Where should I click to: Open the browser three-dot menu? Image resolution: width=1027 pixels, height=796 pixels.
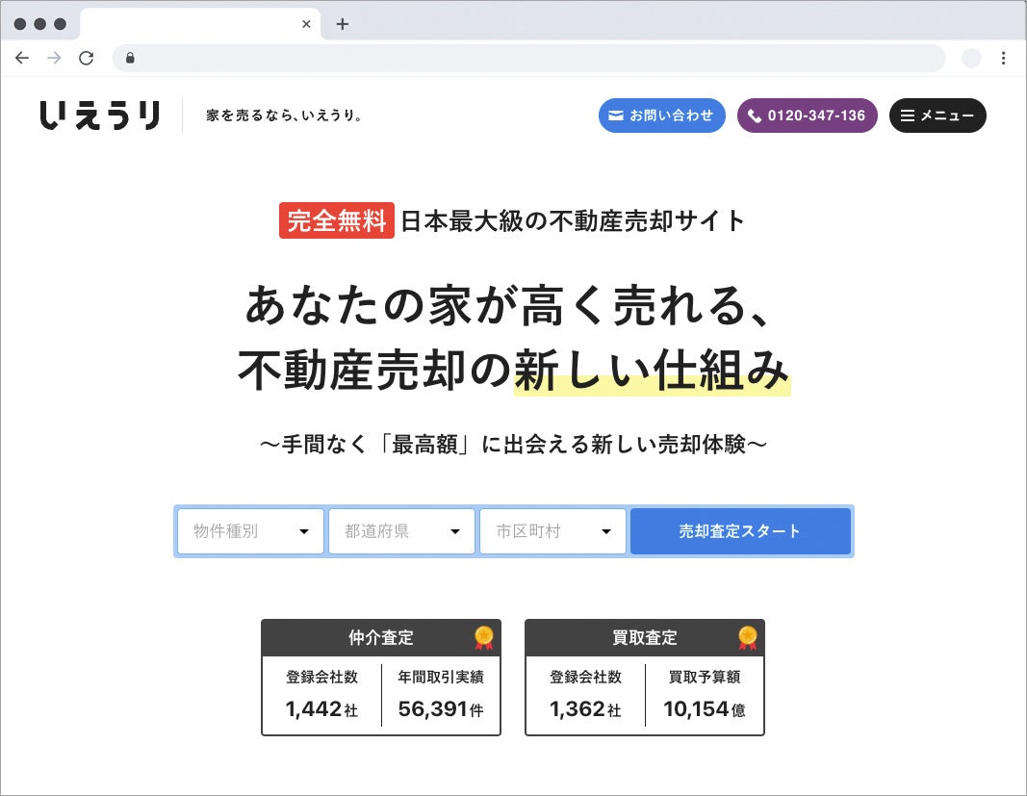click(x=1004, y=59)
